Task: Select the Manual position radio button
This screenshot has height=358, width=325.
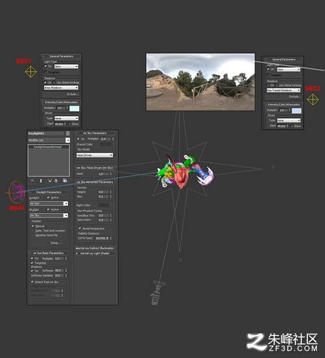Action: tap(33, 226)
